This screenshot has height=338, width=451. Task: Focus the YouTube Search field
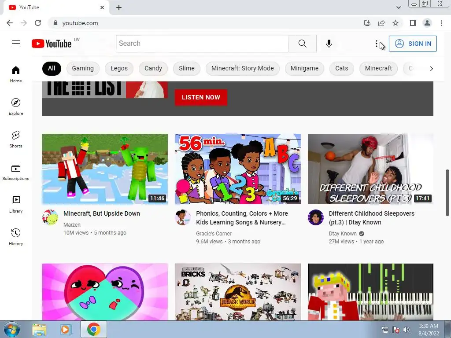[202, 44]
